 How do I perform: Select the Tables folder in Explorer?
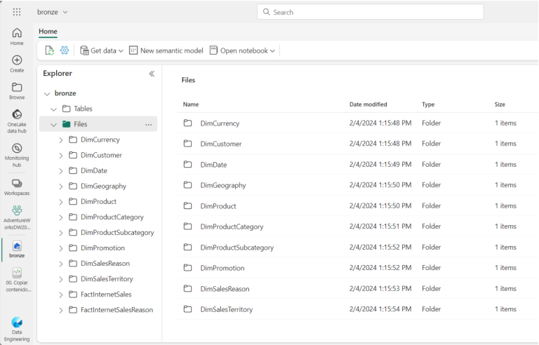coord(83,109)
